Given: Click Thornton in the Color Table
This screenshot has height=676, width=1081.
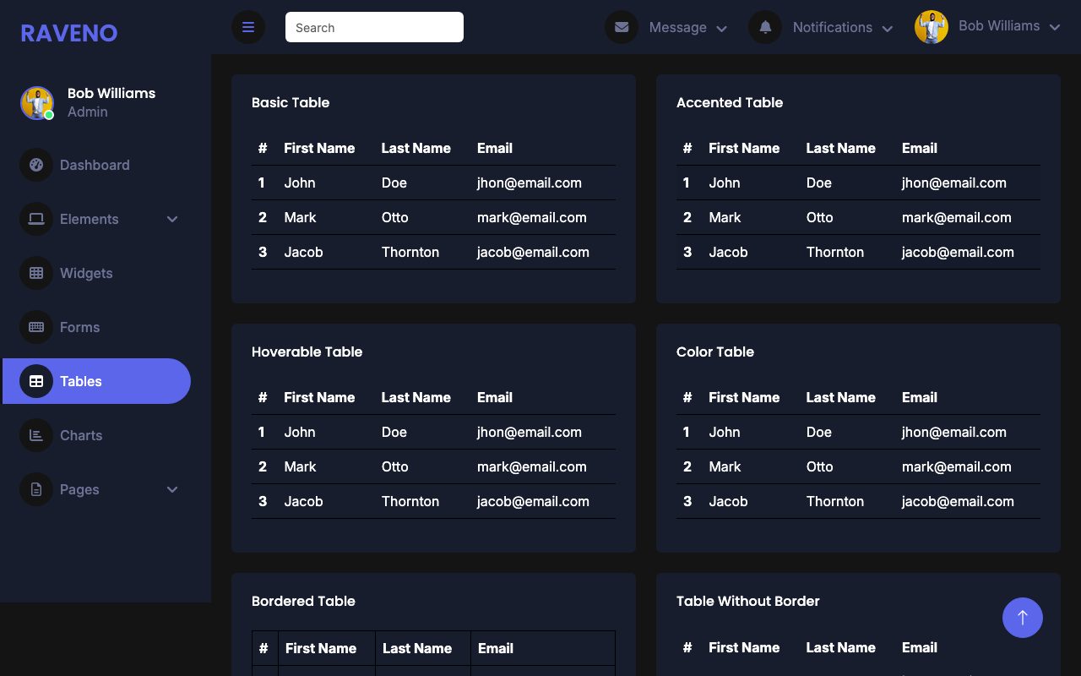Looking at the screenshot, I should tap(835, 501).
